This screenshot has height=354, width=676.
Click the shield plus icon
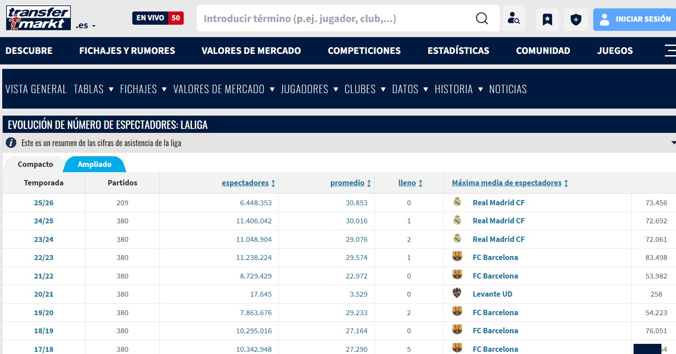click(576, 19)
